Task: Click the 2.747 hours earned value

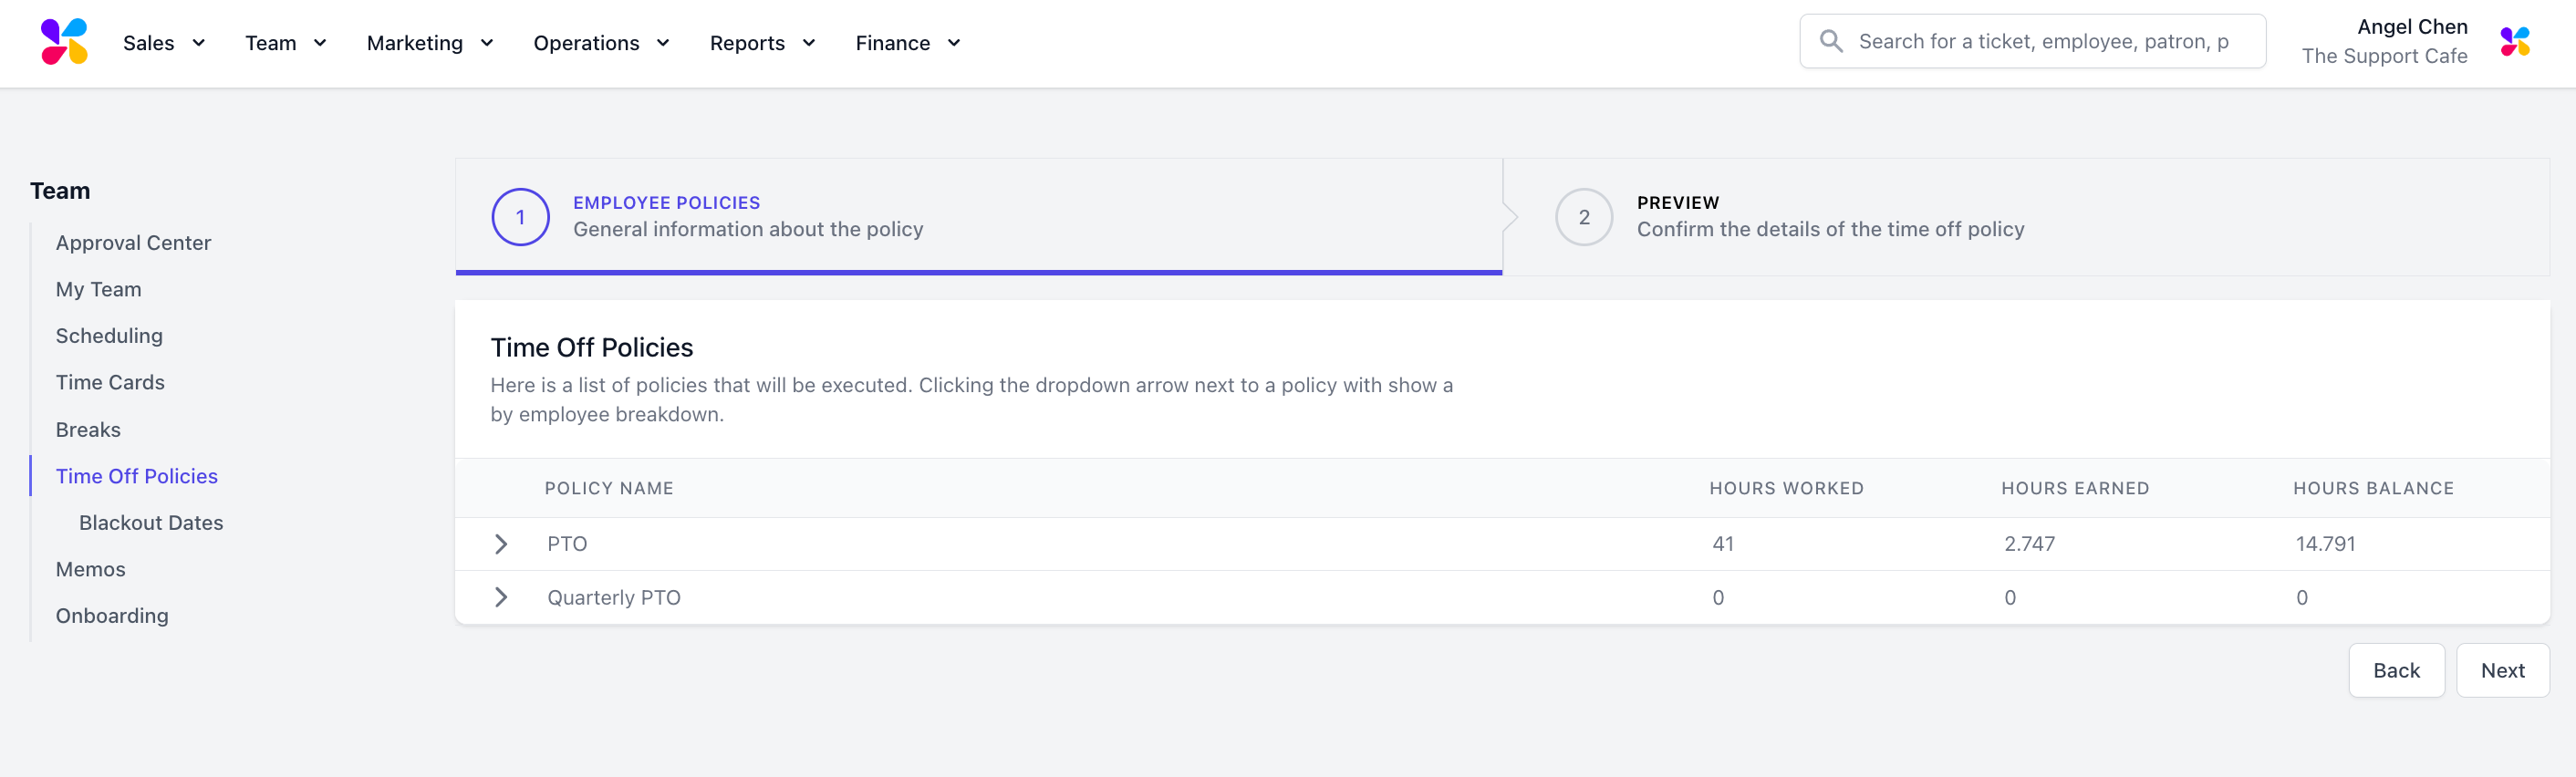Action: [x=2029, y=544]
